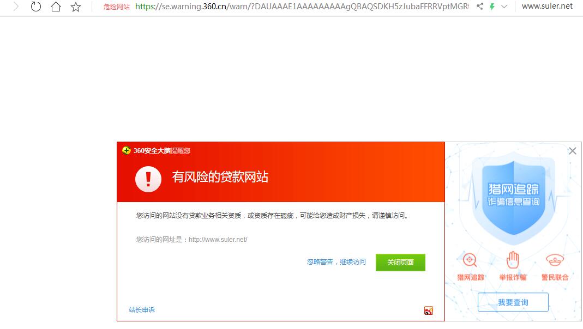Click the 危险网站 warning label
The width and height of the screenshot is (583, 329).
tap(116, 7)
